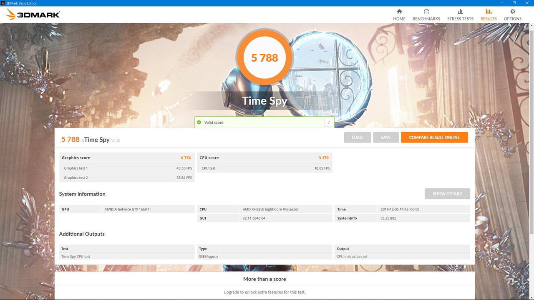Minimize the 3DMark window
The image size is (534, 300).
coord(502,3)
